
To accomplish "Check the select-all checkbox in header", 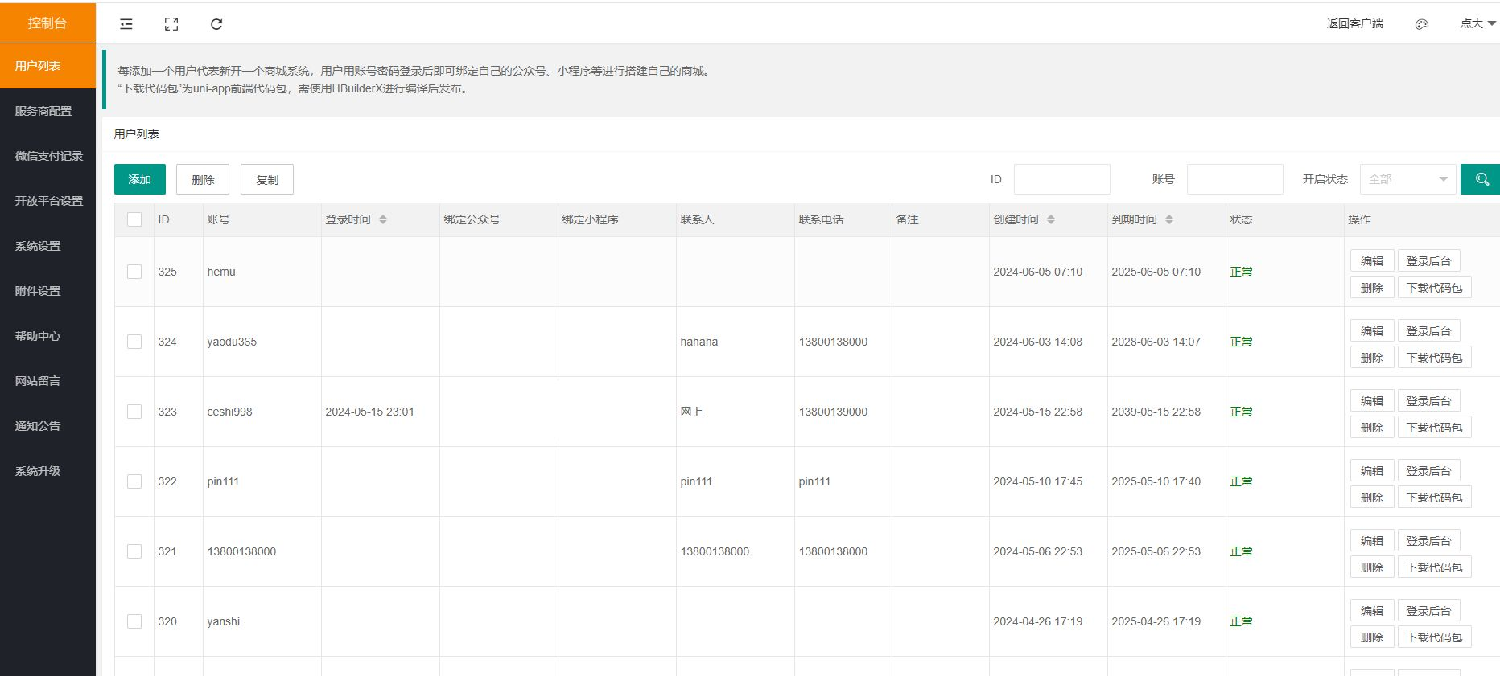I will (134, 219).
